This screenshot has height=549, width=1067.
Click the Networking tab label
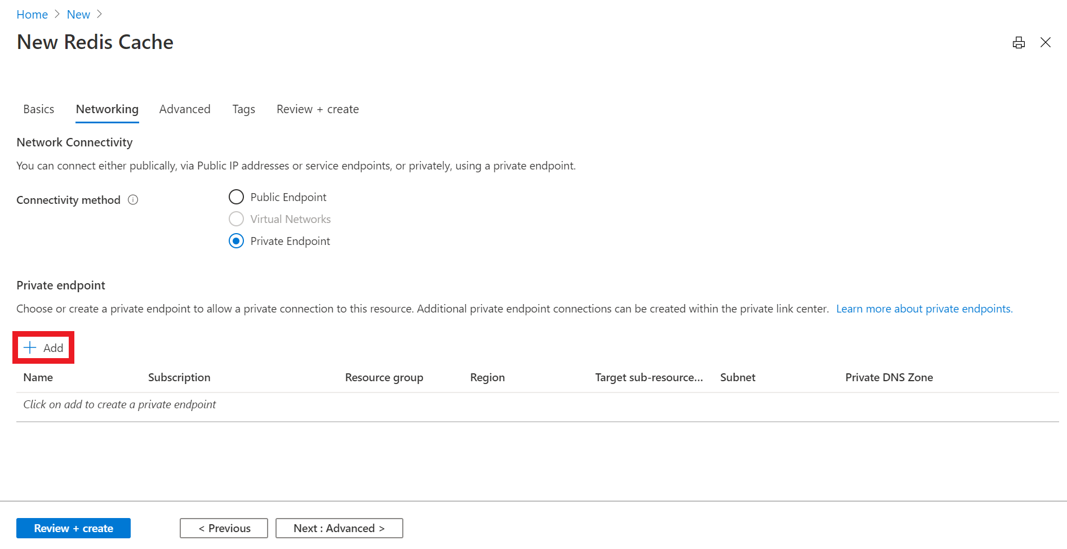tap(107, 109)
